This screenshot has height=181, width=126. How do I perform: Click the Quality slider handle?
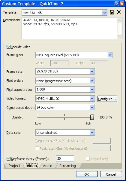(92, 117)
